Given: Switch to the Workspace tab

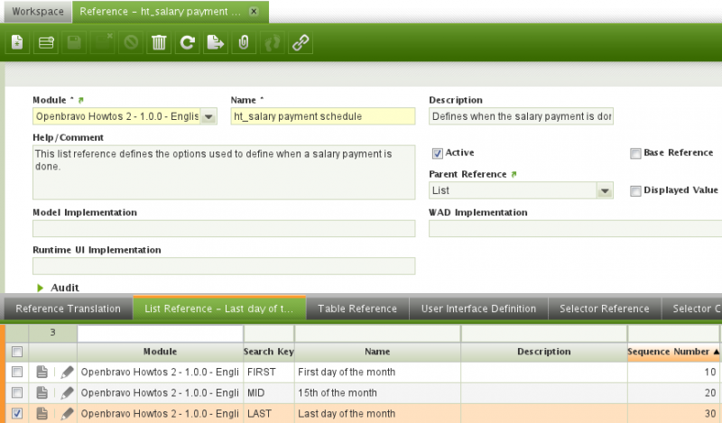Looking at the screenshot, I should (x=36, y=13).
